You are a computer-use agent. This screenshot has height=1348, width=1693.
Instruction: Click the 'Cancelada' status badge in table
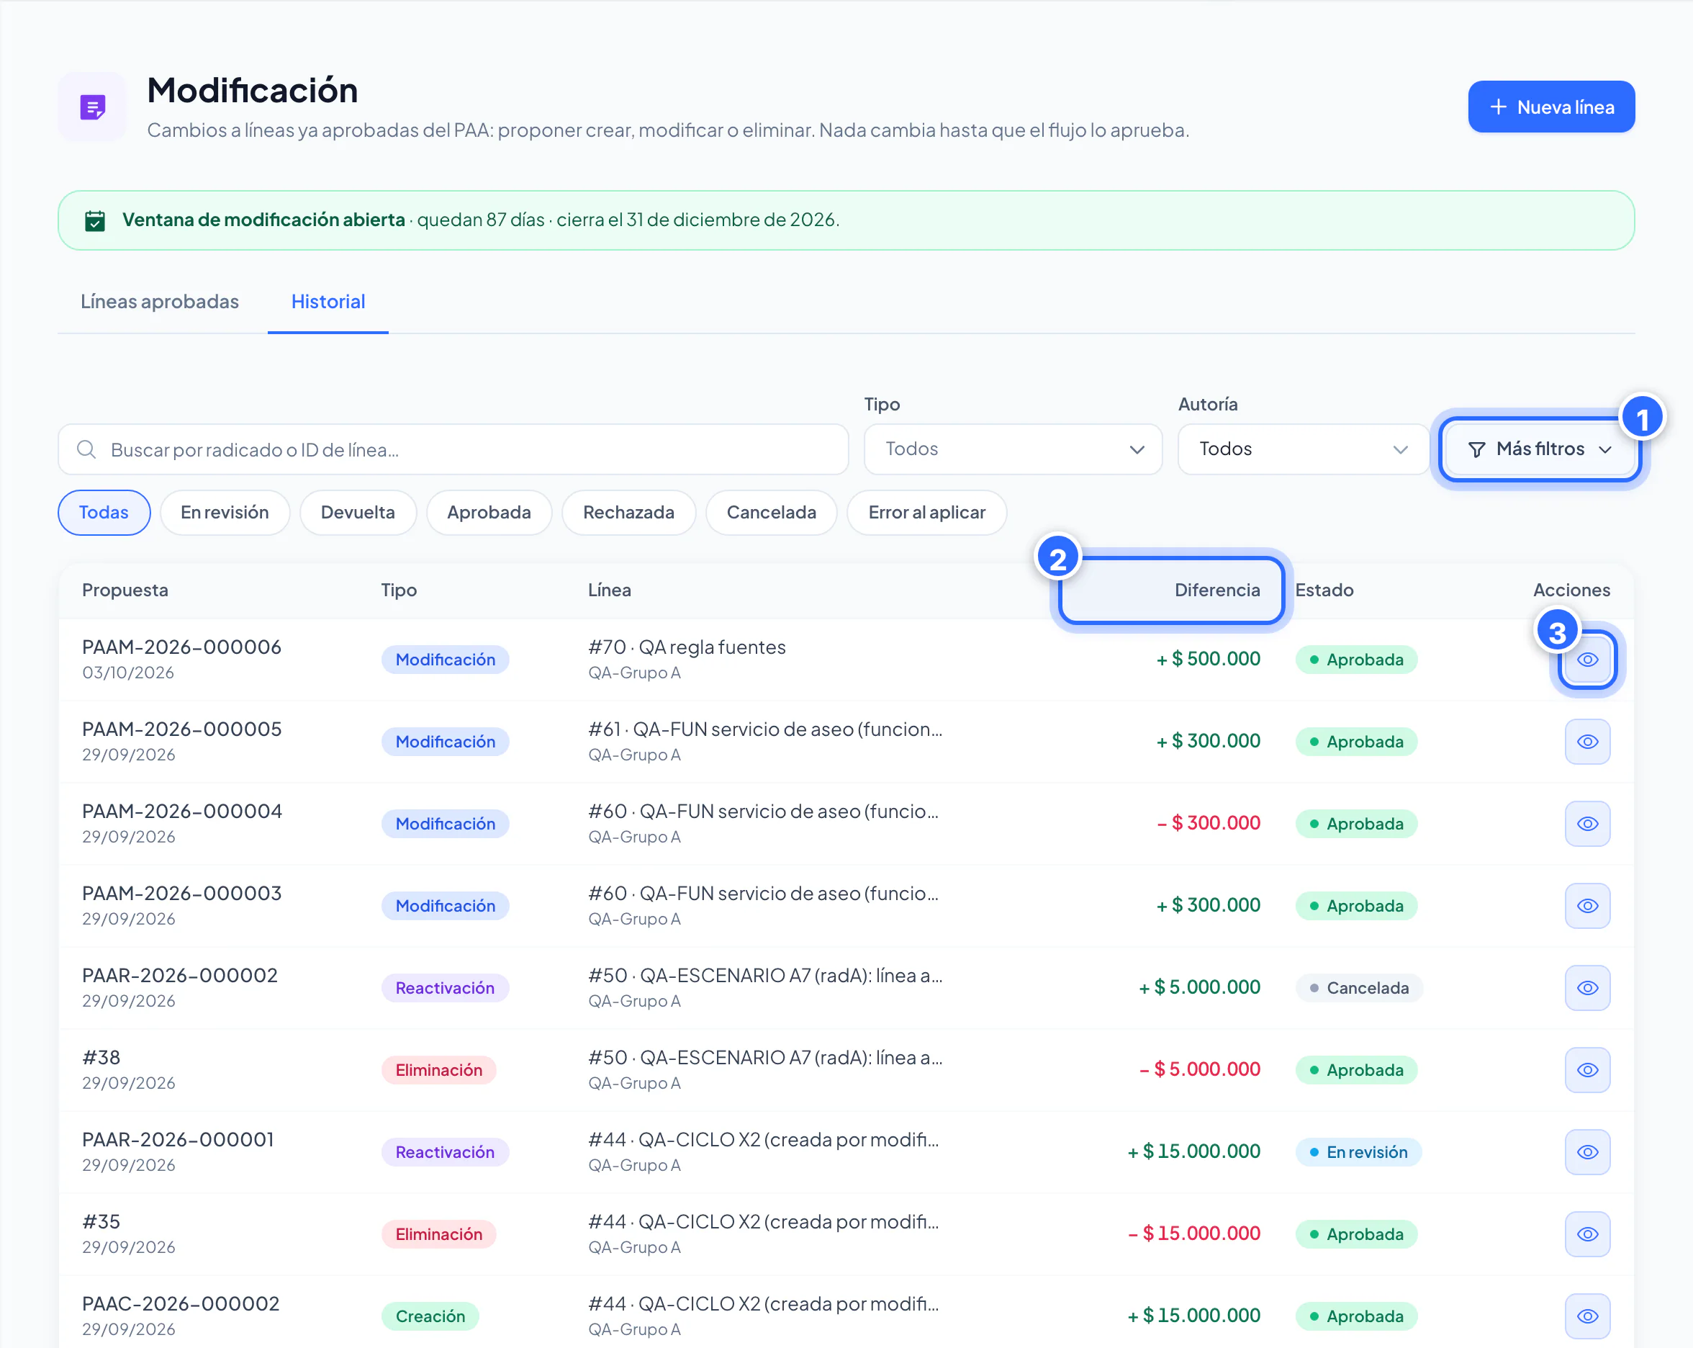[1359, 988]
